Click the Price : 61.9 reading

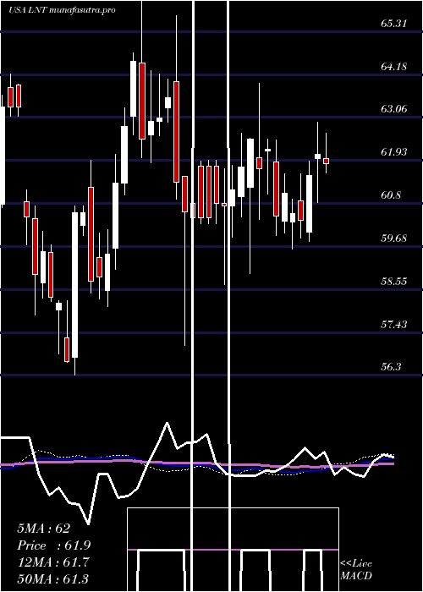(54, 545)
